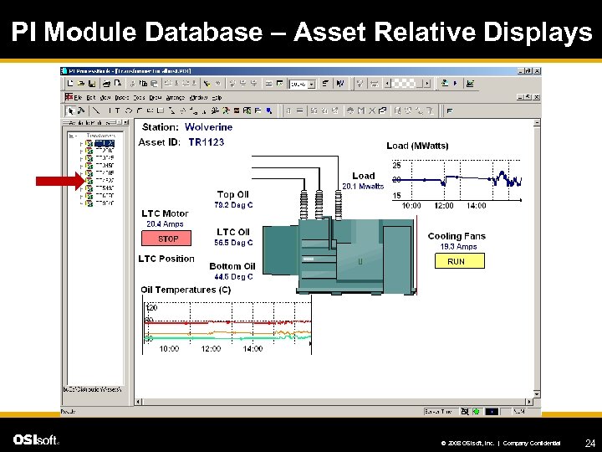
Task: Click the 79.2 Deg C Top Oil value
Action: (233, 205)
